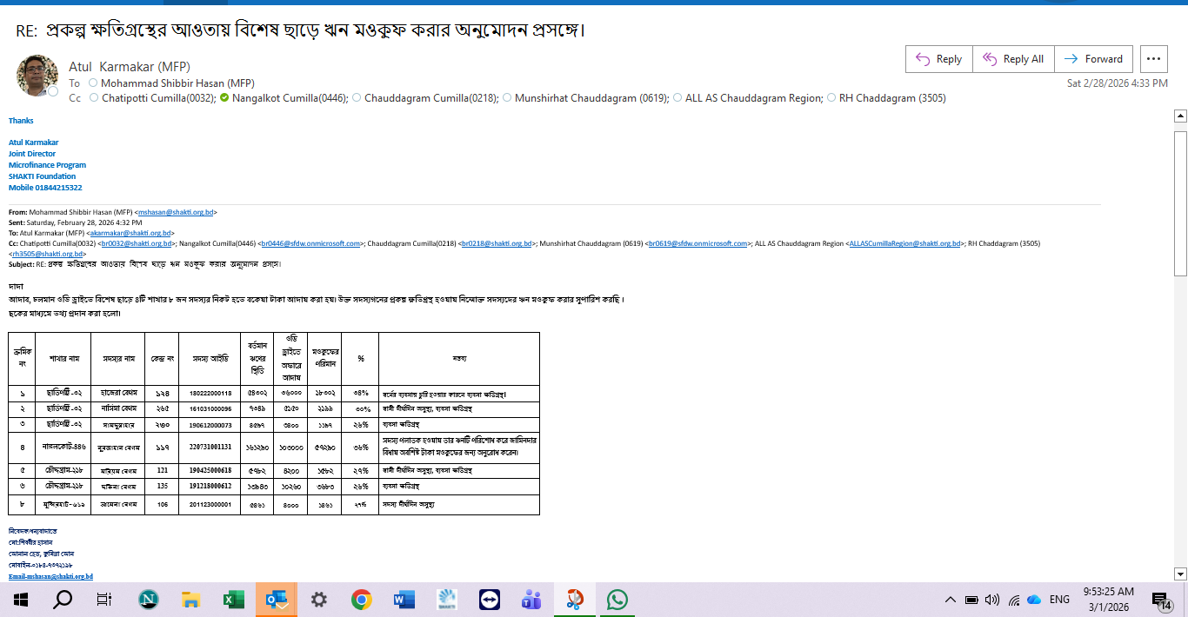
Task: Open Google Chrome from the taskbar
Action: click(x=362, y=600)
